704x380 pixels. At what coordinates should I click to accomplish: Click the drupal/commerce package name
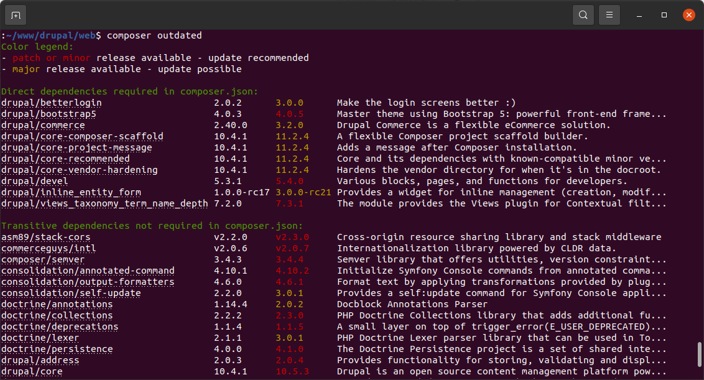coord(42,125)
